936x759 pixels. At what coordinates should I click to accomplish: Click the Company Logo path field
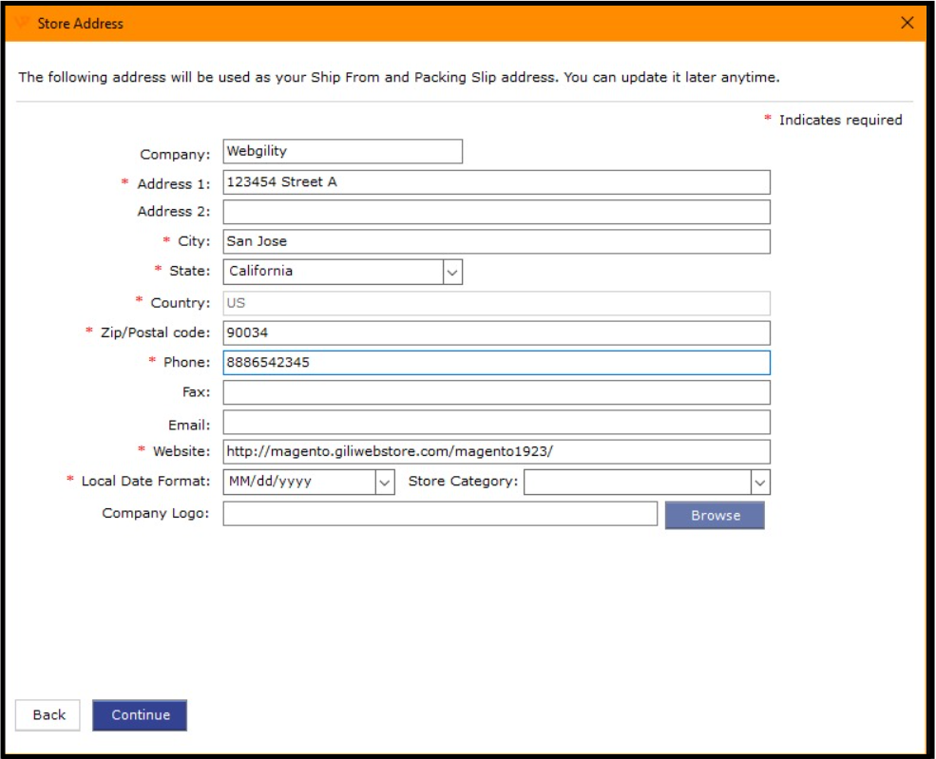tap(439, 514)
